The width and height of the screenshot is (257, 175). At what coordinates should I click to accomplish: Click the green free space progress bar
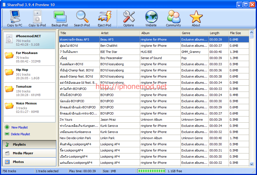click(151, 171)
